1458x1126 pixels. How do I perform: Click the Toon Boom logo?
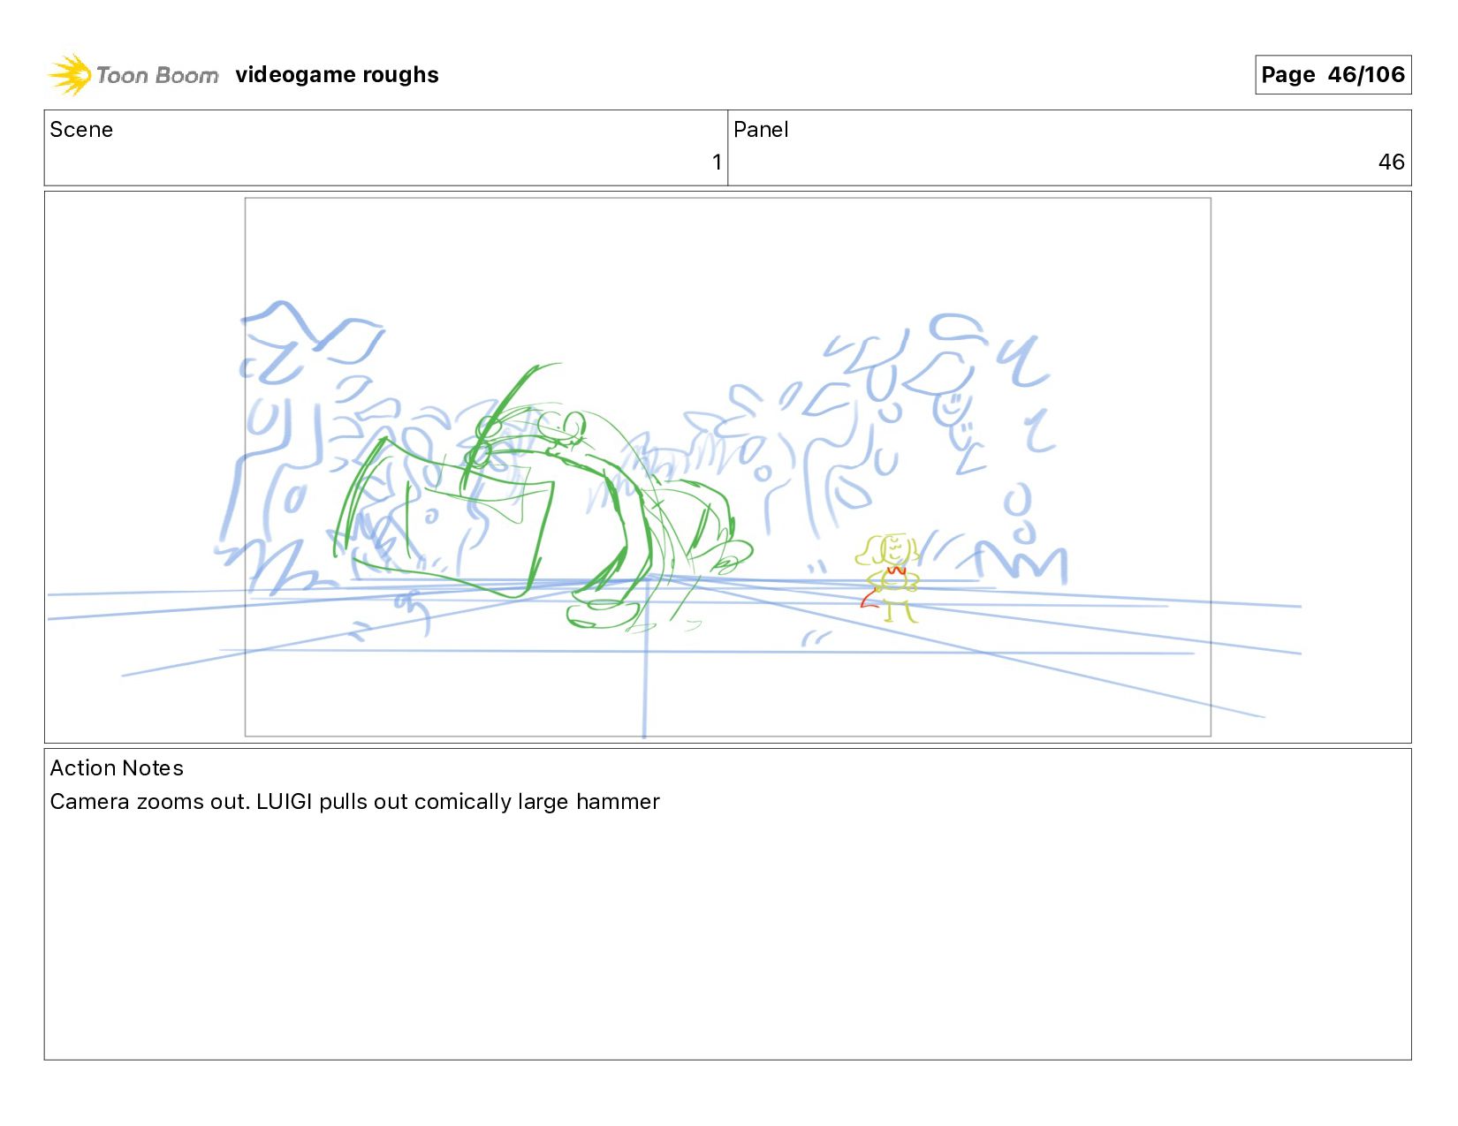point(133,75)
